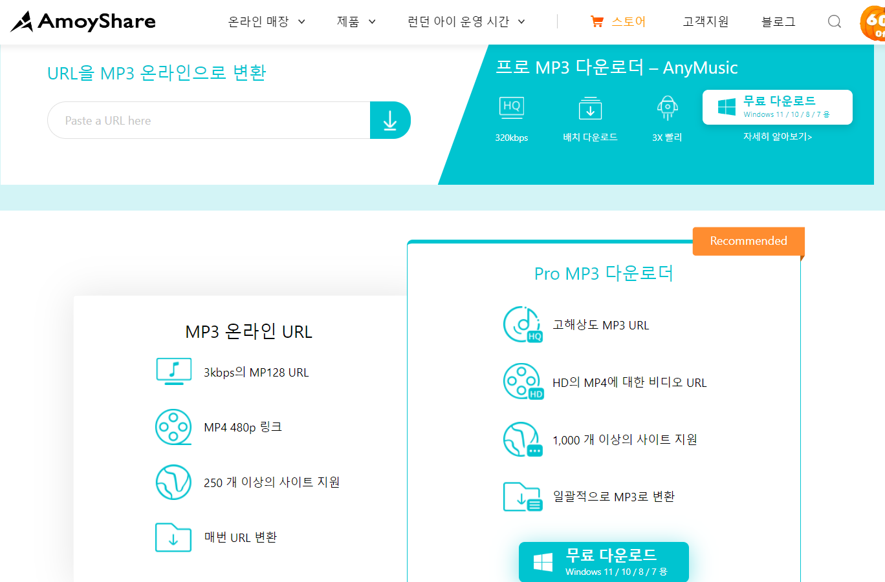Click the Paste a URL here input field
This screenshot has width=885, height=582.
click(x=207, y=120)
